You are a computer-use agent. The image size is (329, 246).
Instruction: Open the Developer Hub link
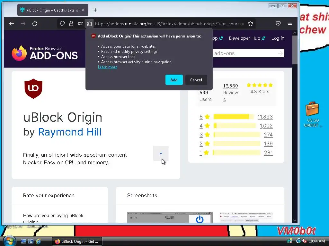click(247, 38)
